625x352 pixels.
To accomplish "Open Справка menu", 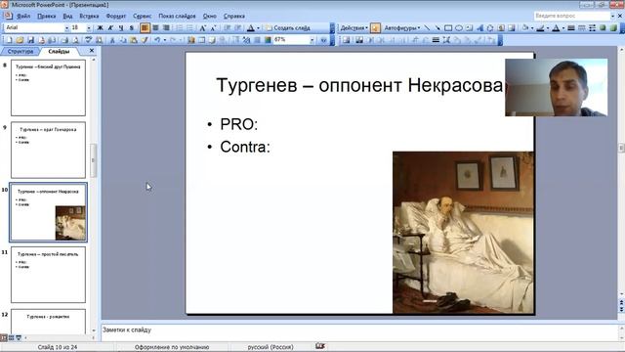I will (234, 16).
